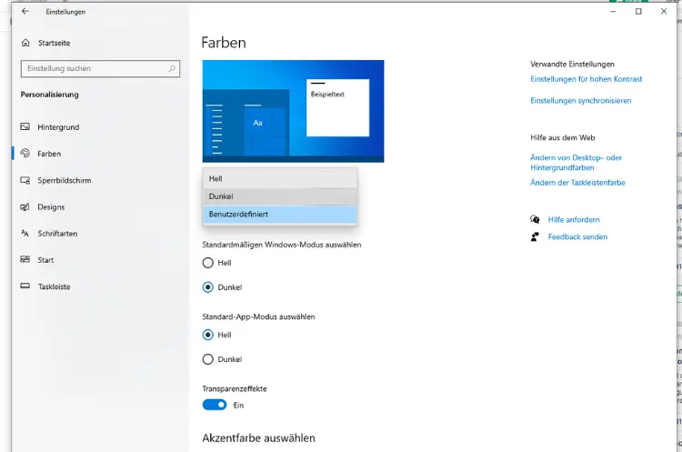The image size is (682, 452).
Task: Focus the Einstellung suchen search box
Action: tap(100, 68)
